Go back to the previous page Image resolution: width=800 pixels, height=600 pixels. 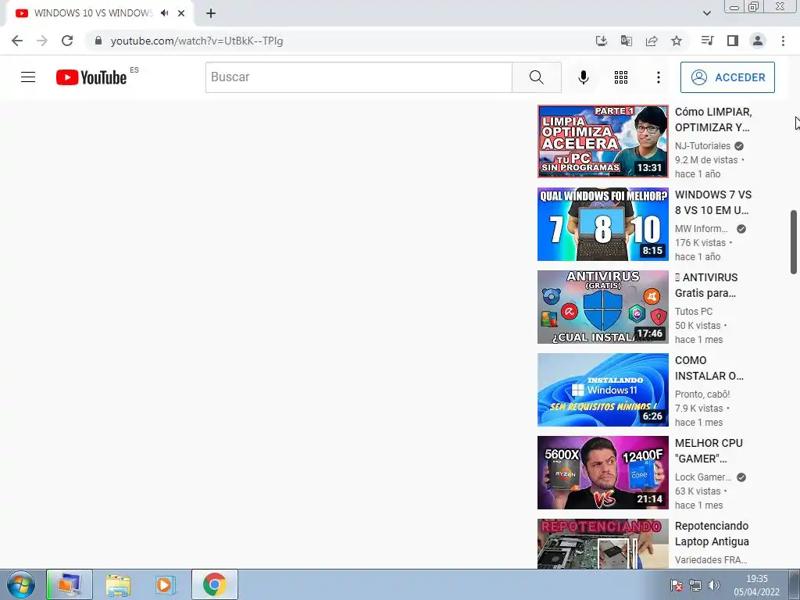tap(17, 41)
